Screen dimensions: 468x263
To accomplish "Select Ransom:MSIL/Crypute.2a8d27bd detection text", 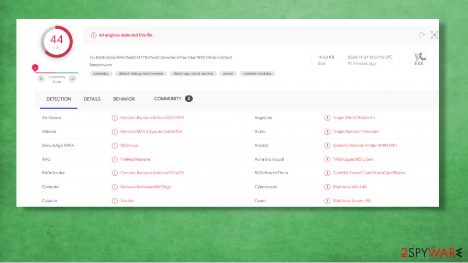I will coord(151,131).
